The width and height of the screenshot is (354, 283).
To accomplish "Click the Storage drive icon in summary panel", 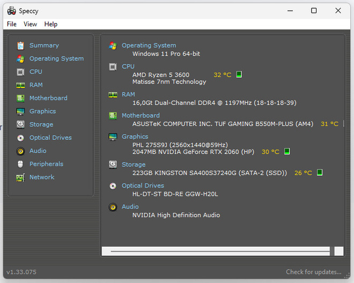I will [x=113, y=165].
